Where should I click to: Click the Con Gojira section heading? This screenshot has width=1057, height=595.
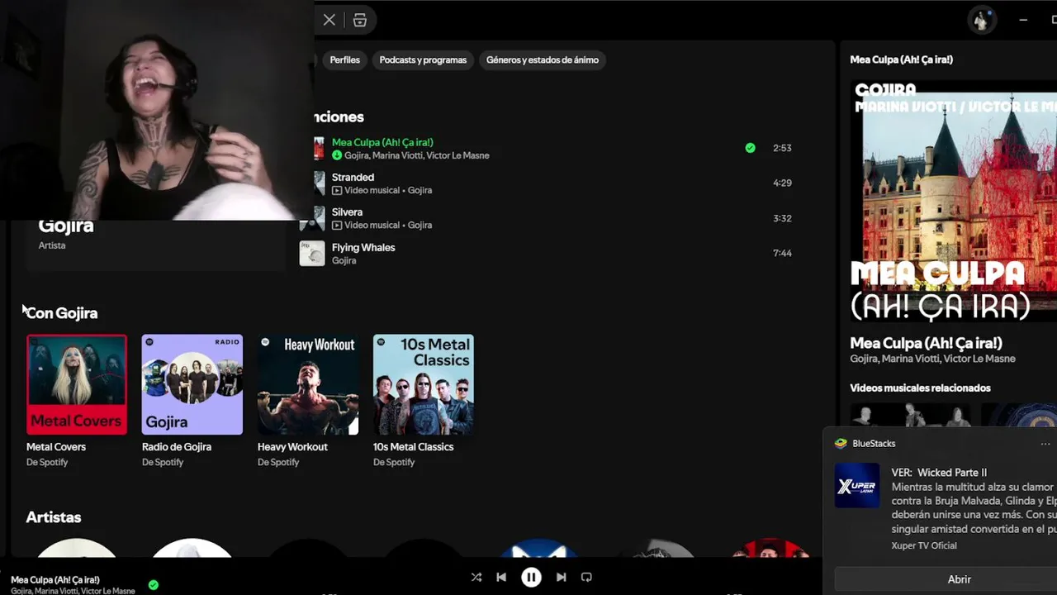(62, 313)
